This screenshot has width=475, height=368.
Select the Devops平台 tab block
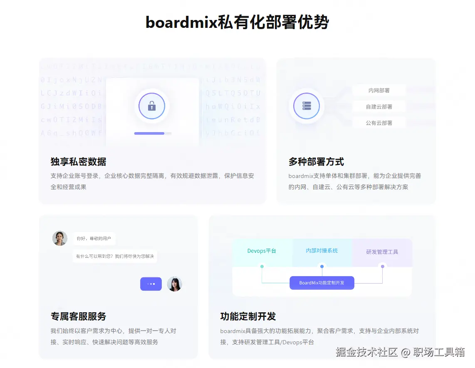(x=262, y=252)
